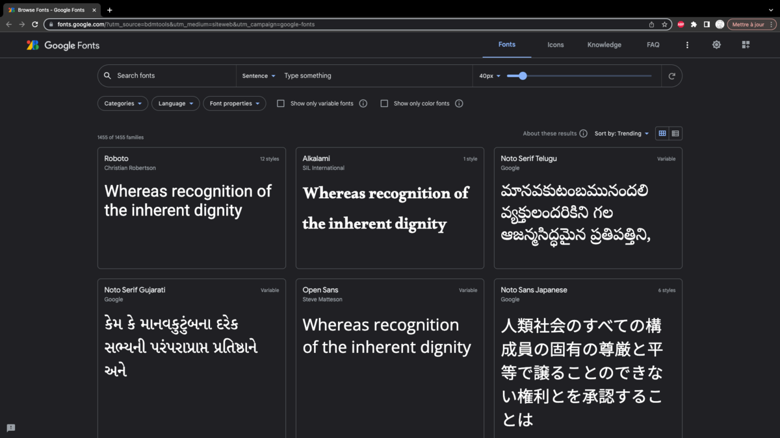This screenshot has height=438, width=780.
Task: Show info about color fonts
Action: (x=459, y=103)
